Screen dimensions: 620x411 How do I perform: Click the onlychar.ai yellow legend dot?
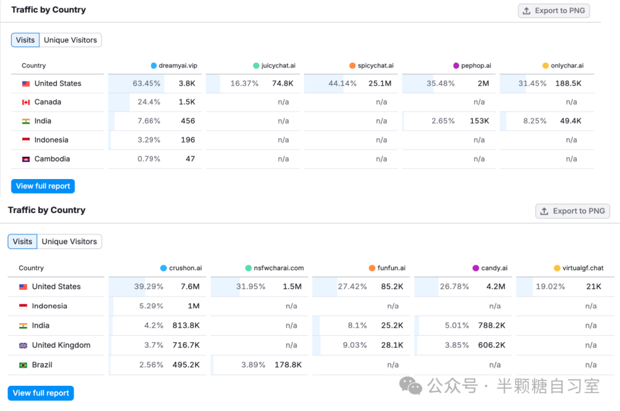click(545, 65)
